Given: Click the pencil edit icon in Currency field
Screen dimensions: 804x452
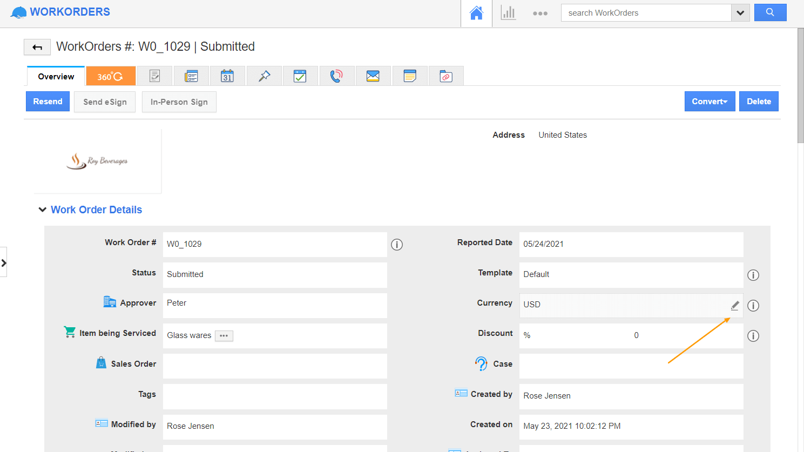Looking at the screenshot, I should point(734,306).
